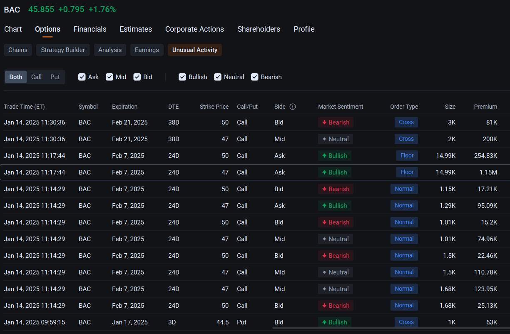Sort by Strike Price column header

coord(214,107)
